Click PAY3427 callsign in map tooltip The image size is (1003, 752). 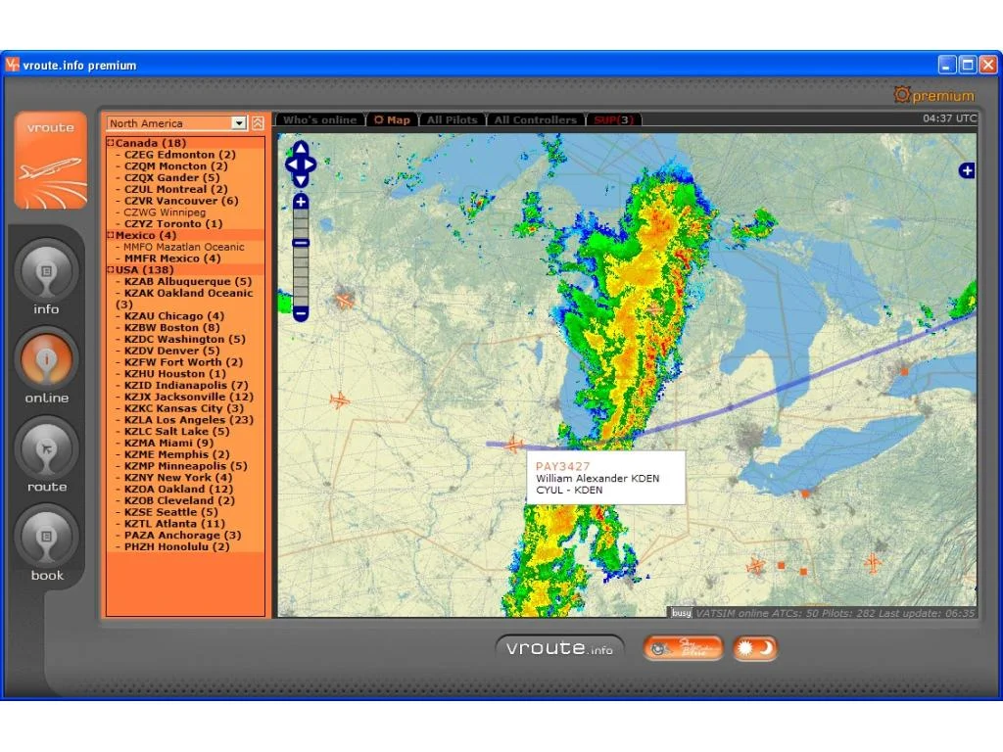point(563,466)
